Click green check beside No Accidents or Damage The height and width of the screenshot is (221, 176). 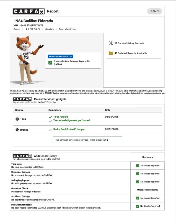pos(50,63)
